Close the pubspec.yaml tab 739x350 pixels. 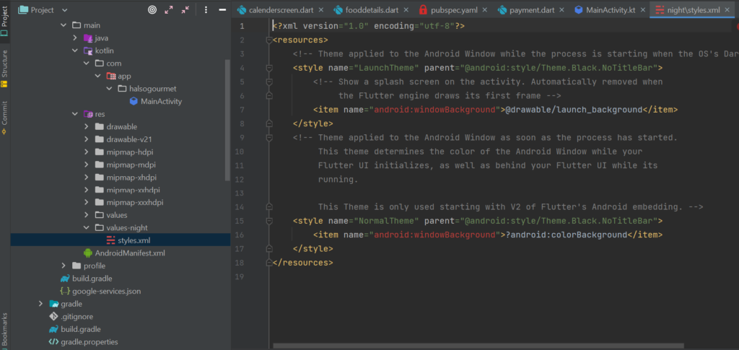(x=486, y=10)
